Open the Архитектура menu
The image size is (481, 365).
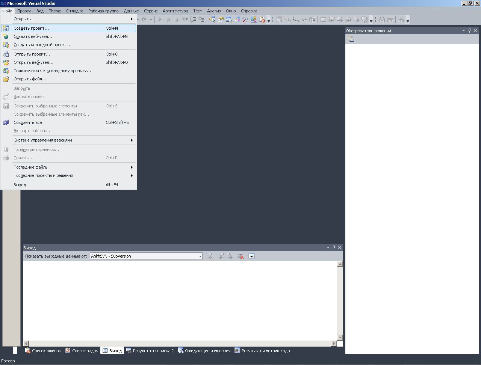pos(175,11)
